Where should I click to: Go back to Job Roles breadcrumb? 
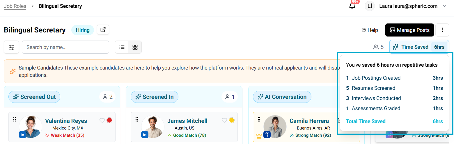pos(15,6)
